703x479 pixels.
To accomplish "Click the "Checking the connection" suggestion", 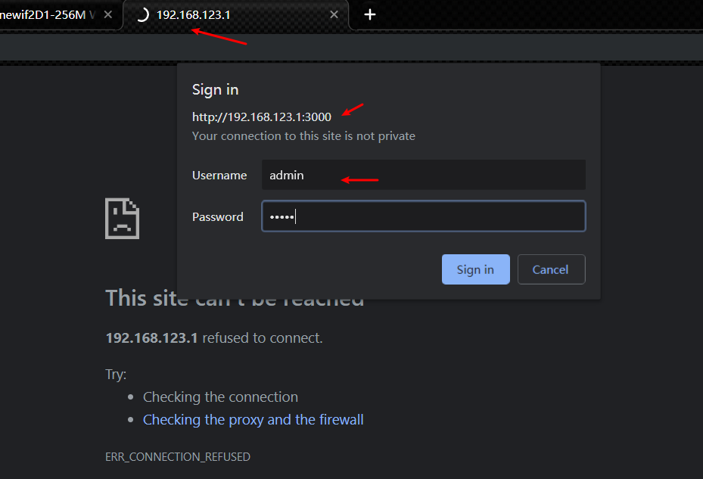I will [220, 397].
